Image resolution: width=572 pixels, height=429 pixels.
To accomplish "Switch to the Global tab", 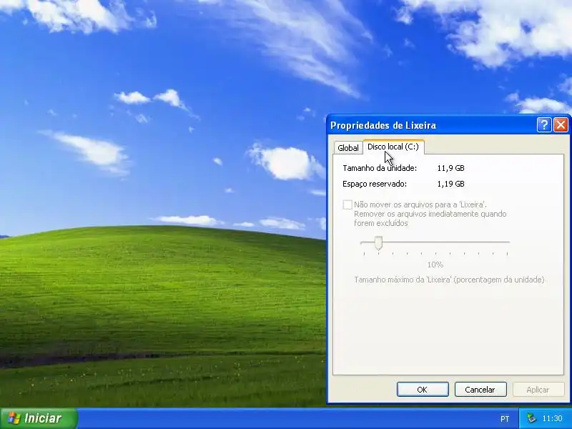I will 348,148.
